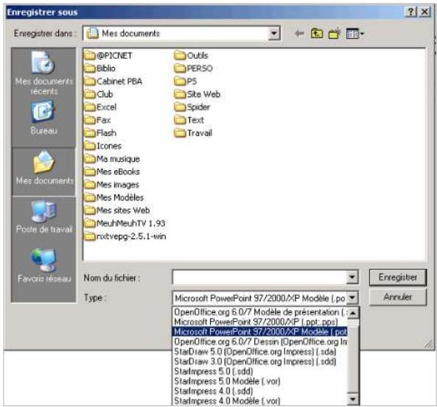The width and height of the screenshot is (437, 407).
Task: Go back using the arrow icon
Action: 299,34
